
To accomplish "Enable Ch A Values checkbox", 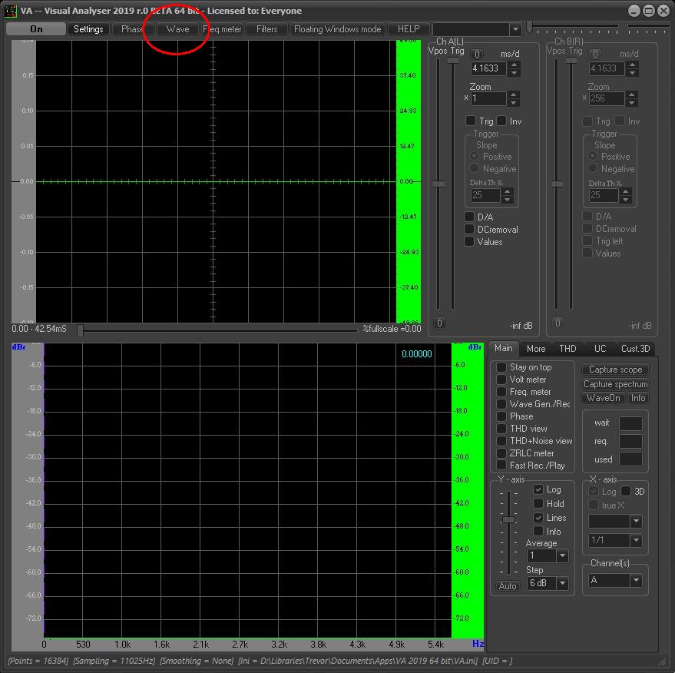I will pos(469,241).
